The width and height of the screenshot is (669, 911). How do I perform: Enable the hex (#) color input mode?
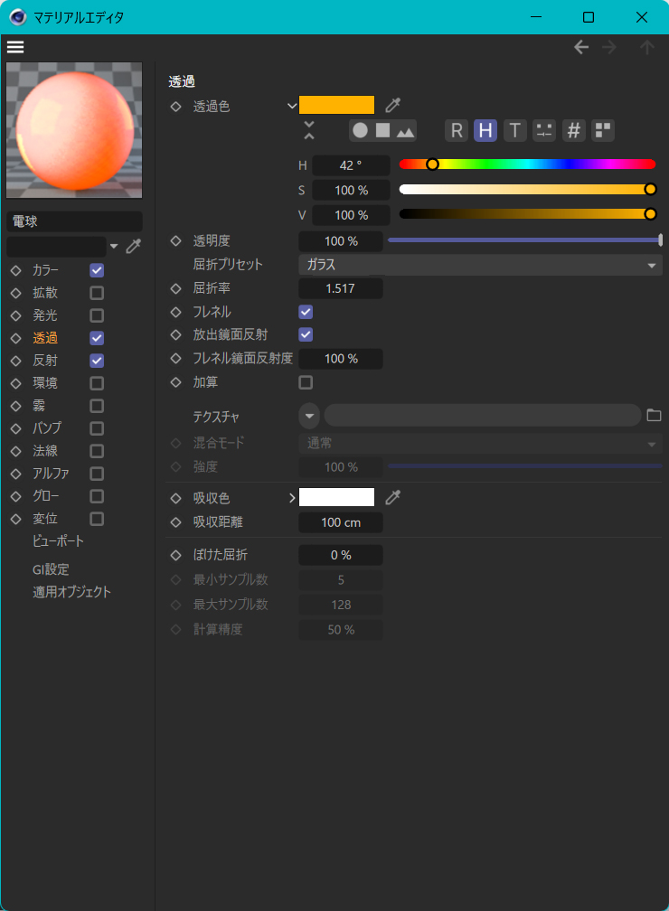click(573, 130)
